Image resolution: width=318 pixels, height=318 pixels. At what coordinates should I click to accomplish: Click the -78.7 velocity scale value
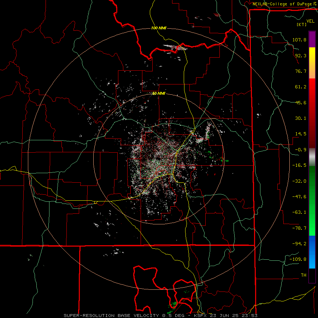tap(299, 228)
